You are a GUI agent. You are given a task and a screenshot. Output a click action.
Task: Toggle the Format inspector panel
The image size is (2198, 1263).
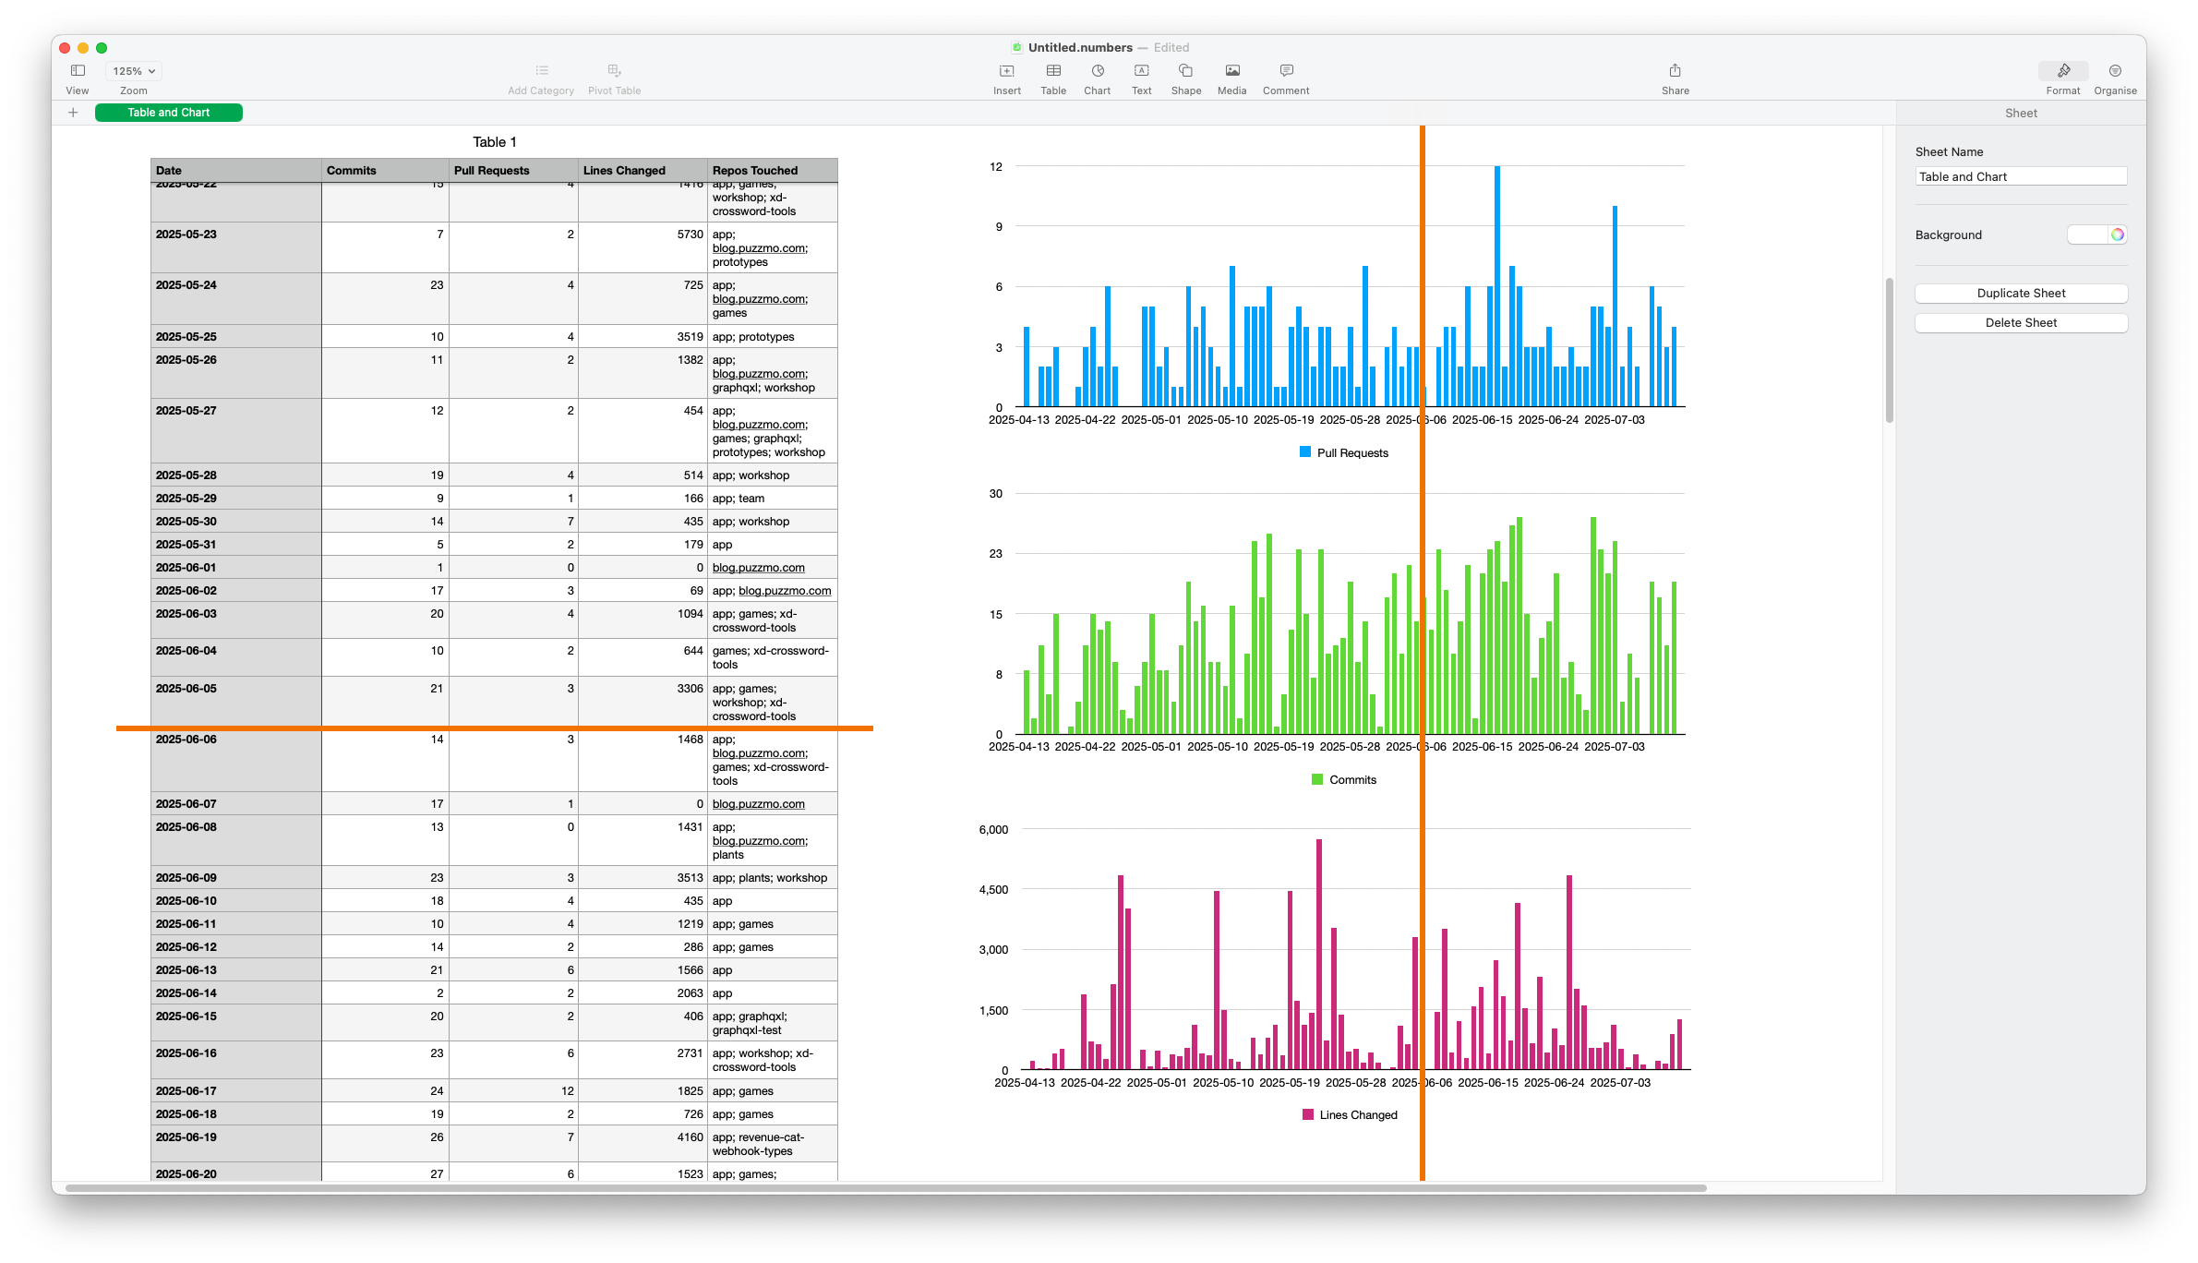pyautogui.click(x=2062, y=71)
